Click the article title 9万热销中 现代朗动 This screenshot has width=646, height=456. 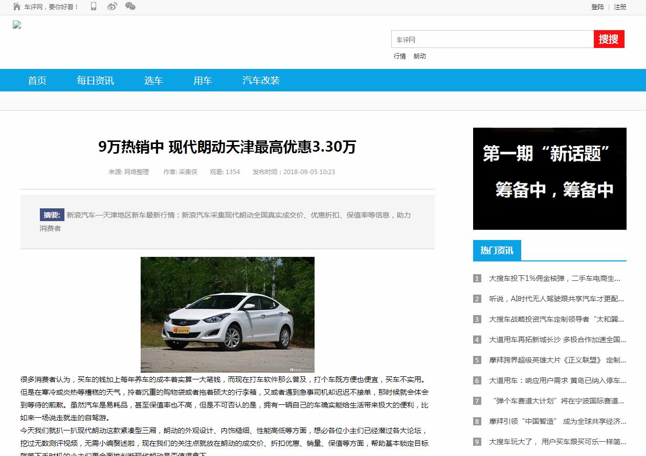click(227, 147)
